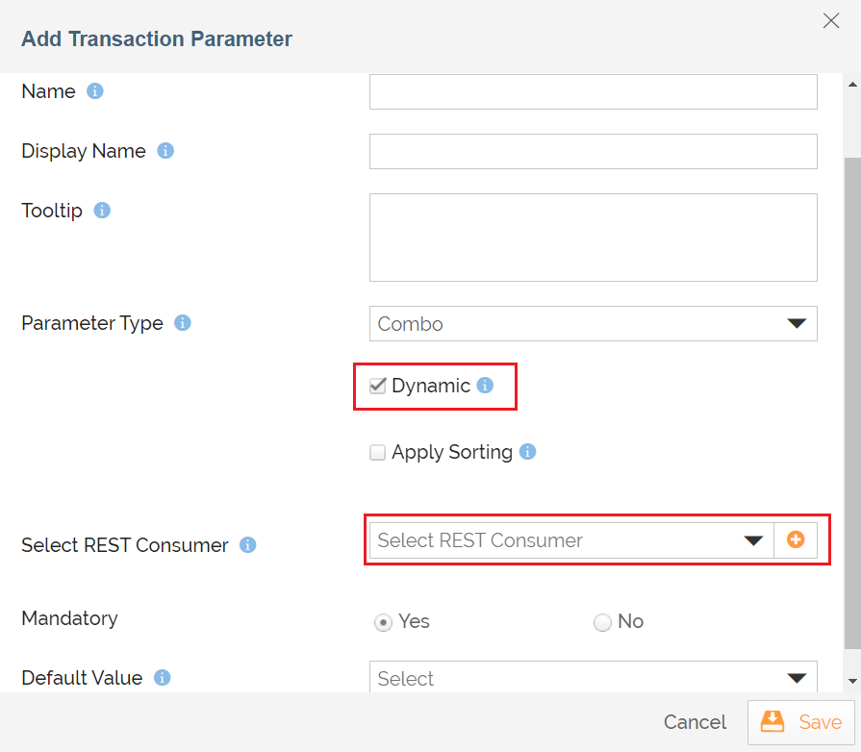861x752 pixels.
Task: Click the Default Value info icon
Action: click(x=162, y=677)
